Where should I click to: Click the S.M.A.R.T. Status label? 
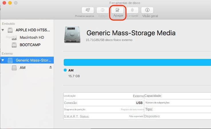click(77, 116)
